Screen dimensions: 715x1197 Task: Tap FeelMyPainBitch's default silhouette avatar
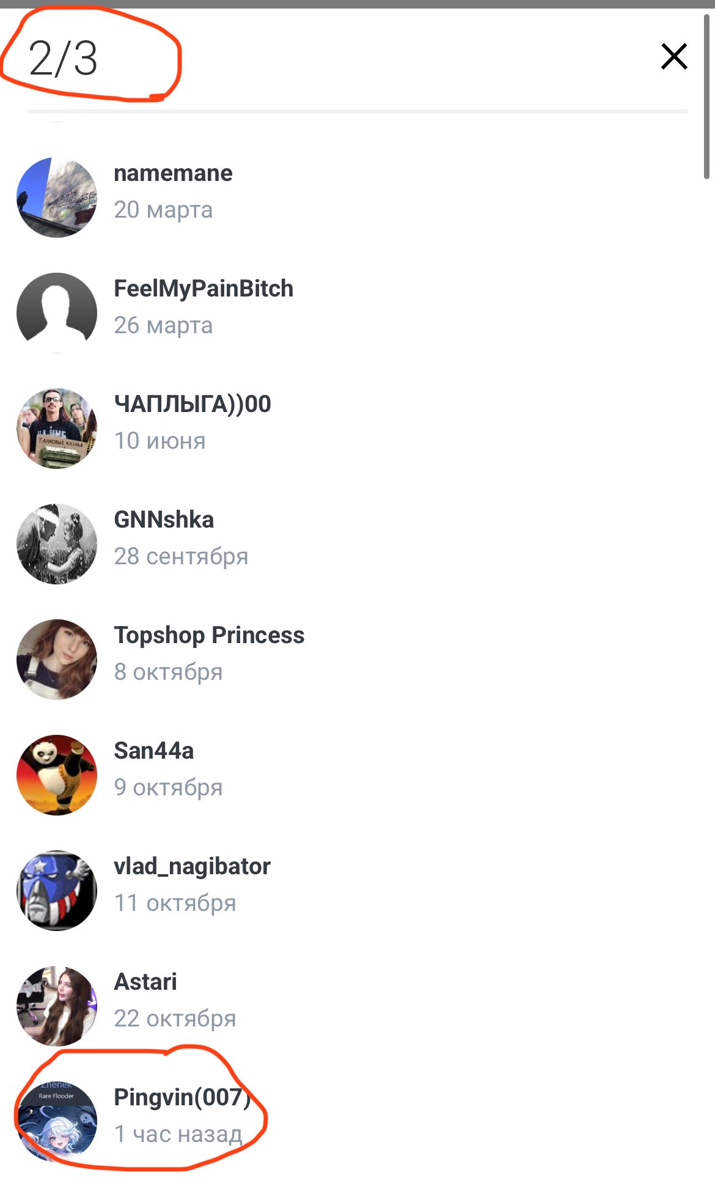pyautogui.click(x=57, y=313)
